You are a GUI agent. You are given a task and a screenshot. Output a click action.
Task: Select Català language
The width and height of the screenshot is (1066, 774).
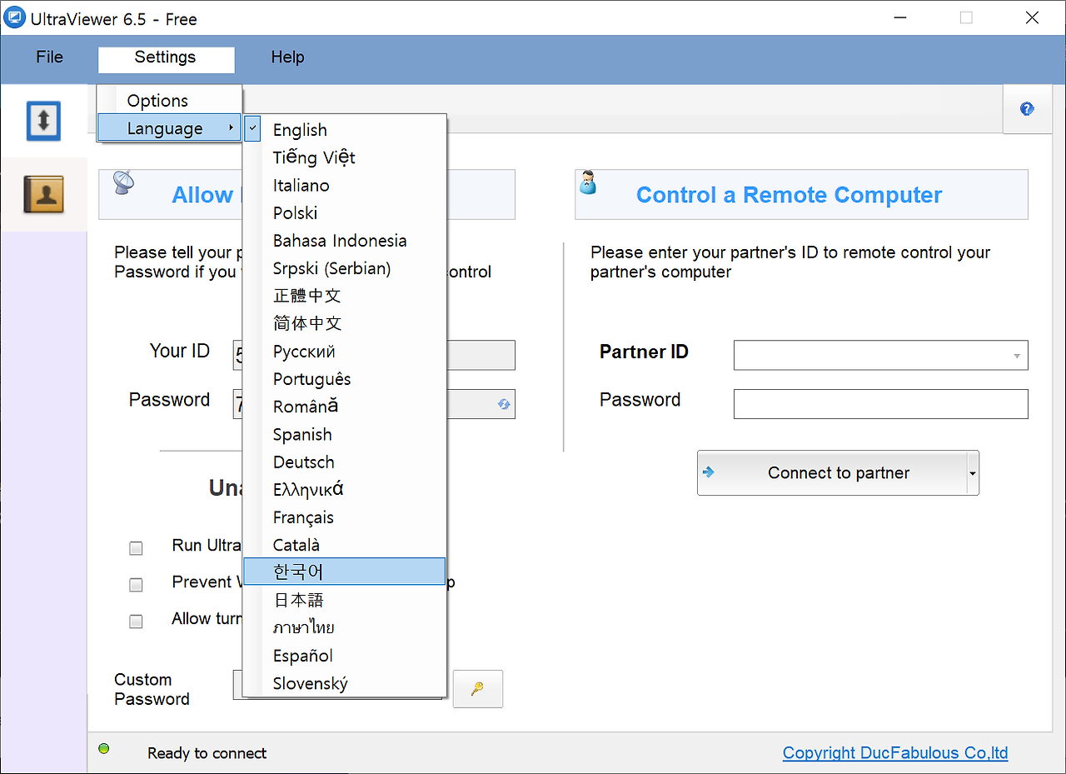pyautogui.click(x=345, y=545)
